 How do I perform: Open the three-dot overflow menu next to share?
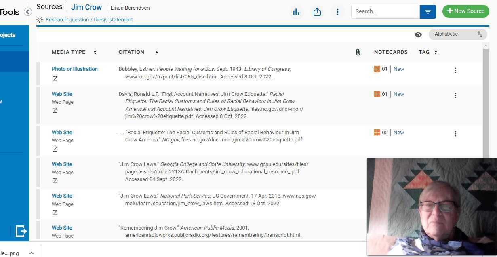[337, 12]
